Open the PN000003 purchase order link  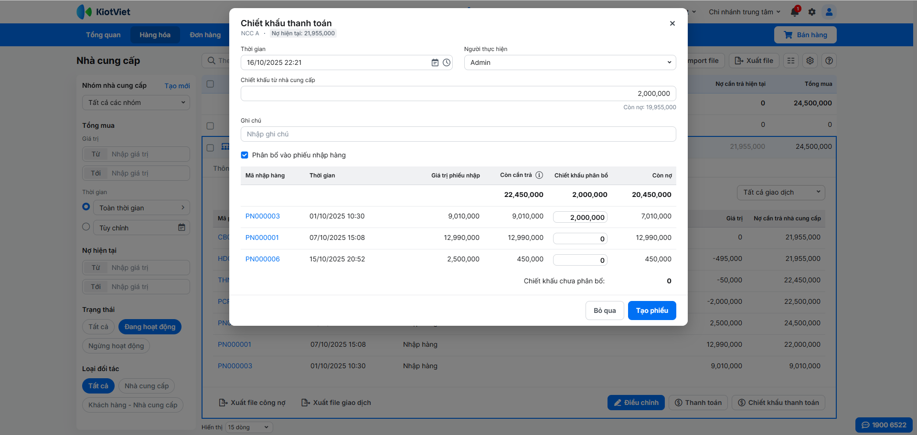(263, 216)
